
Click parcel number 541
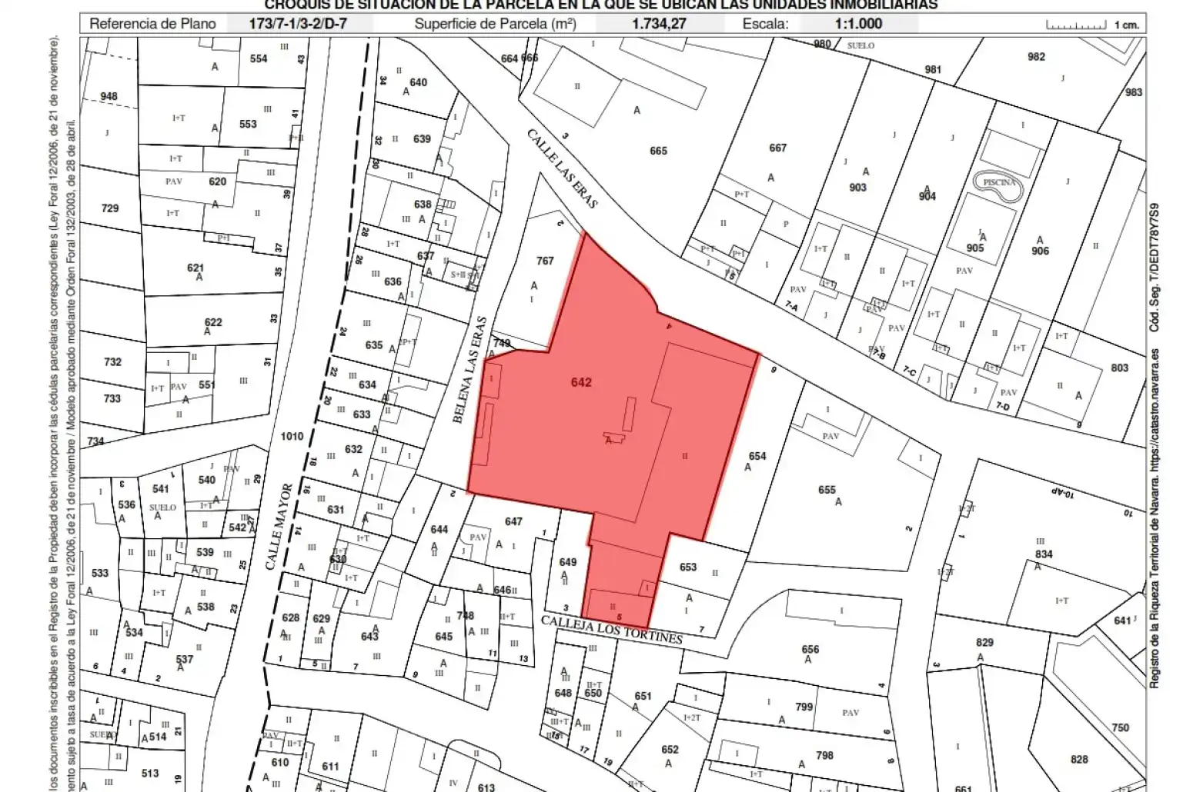pos(161,488)
